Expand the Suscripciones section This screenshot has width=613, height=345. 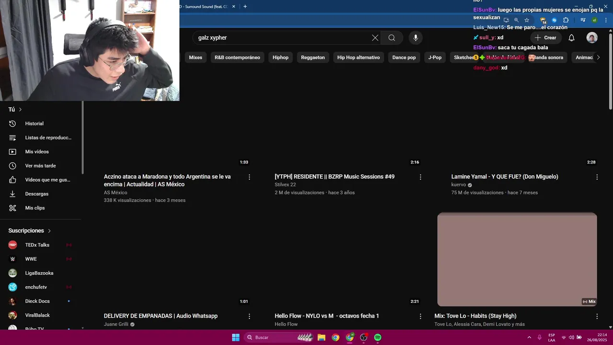[x=30, y=231]
